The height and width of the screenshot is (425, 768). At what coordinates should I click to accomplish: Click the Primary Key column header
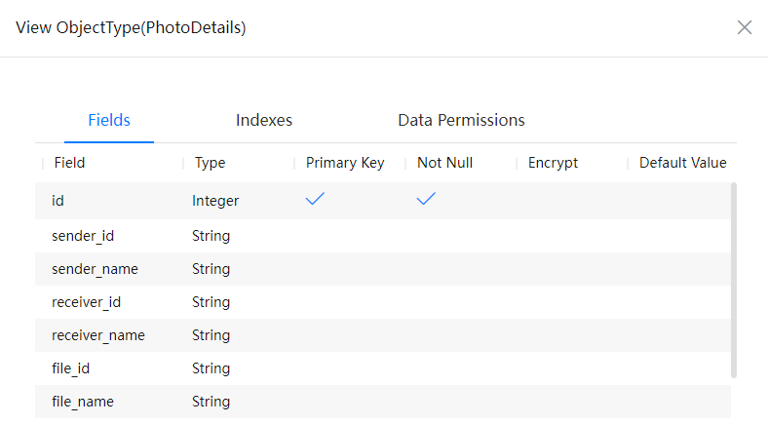pyautogui.click(x=345, y=163)
